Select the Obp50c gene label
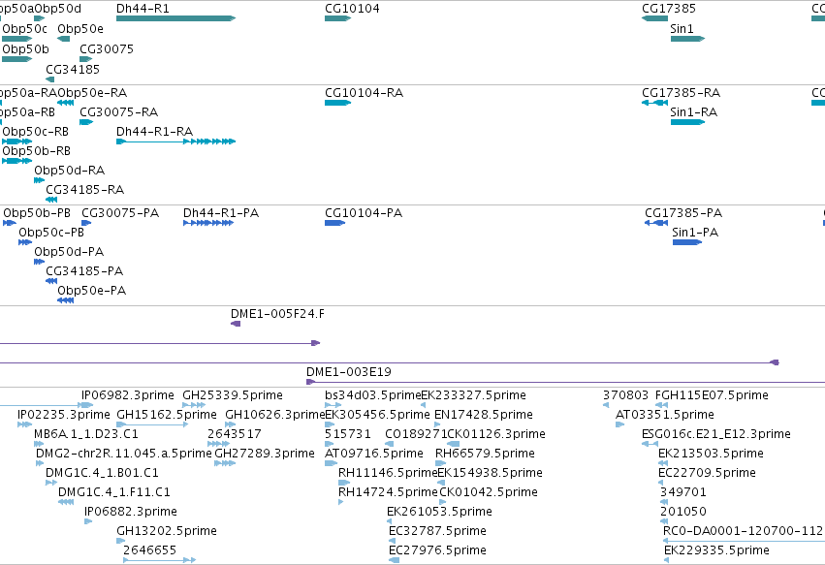 point(25,29)
